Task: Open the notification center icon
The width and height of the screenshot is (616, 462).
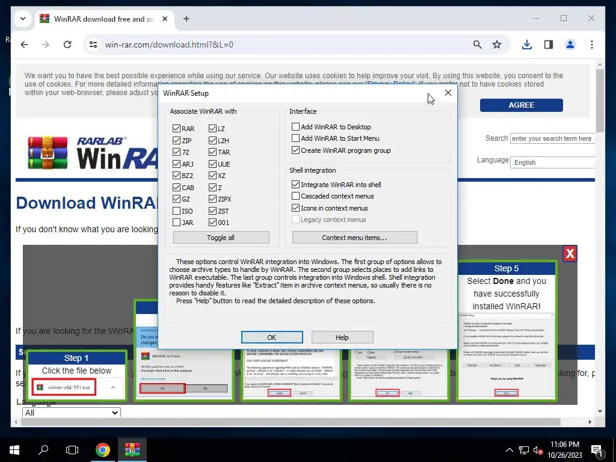Action: [x=597, y=450]
